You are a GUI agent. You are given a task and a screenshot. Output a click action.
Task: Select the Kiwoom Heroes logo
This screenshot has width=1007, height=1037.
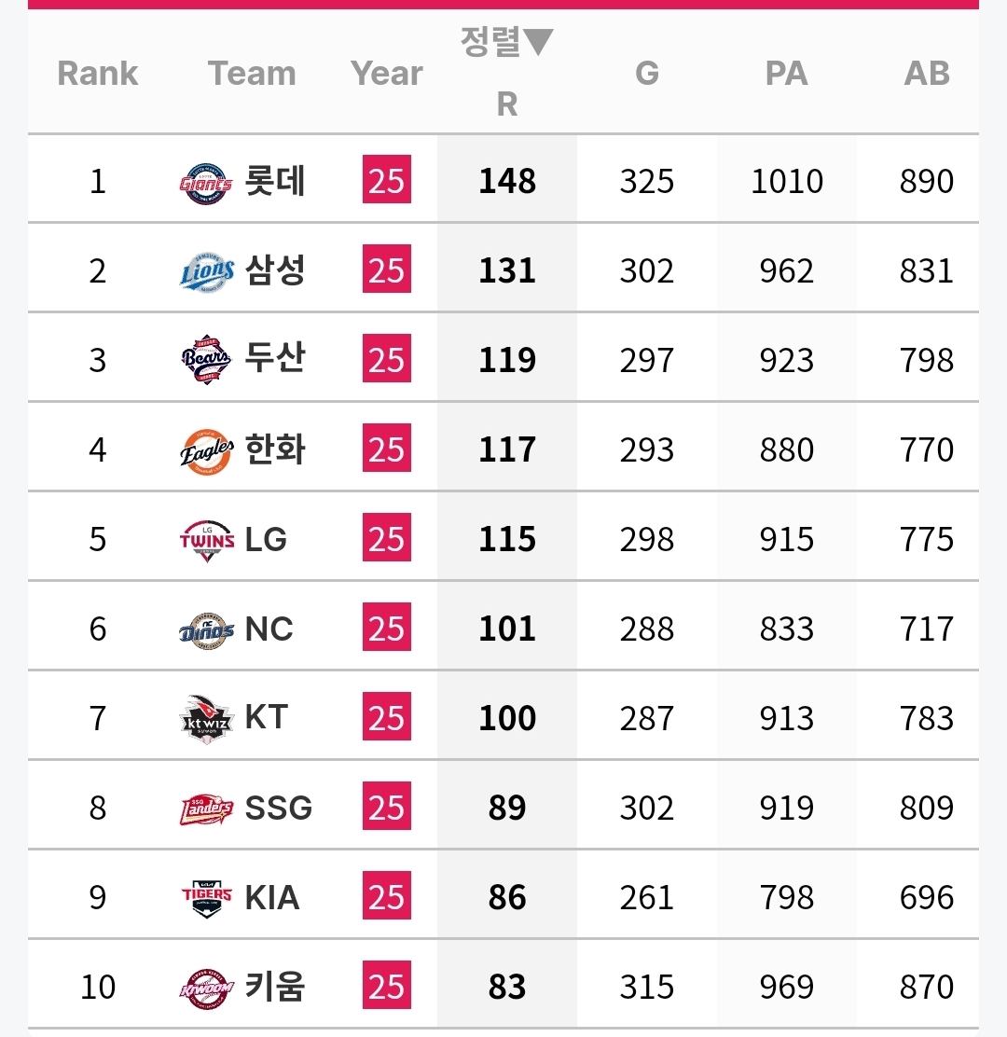[206, 987]
